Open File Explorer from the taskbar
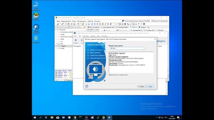Screen dimensions: 214x120 point(52,118)
